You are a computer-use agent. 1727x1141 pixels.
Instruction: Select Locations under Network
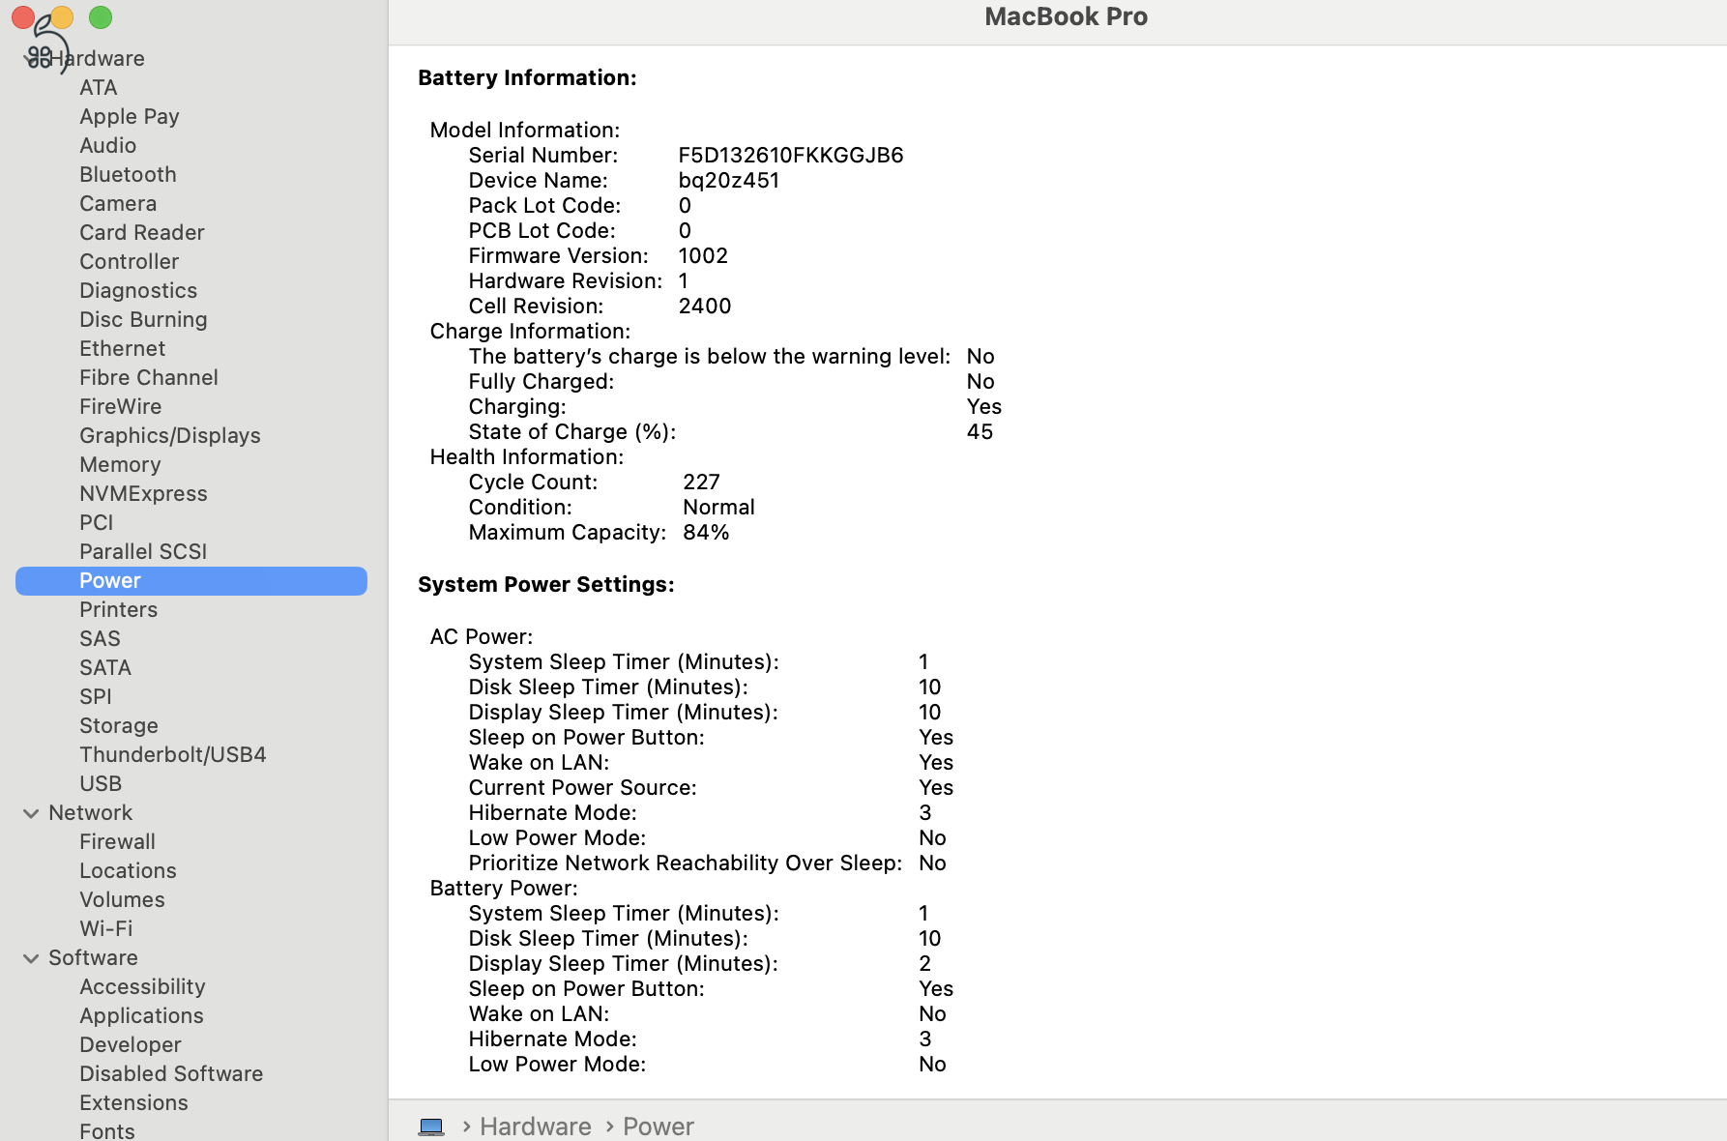pos(129,871)
